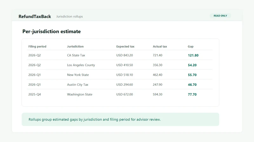Click the rollups advisor review note
Image resolution: width=254 pixels, height=142 pixels.
click(120, 120)
